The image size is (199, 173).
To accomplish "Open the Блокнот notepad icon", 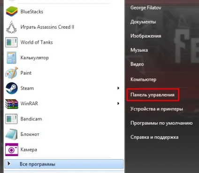I will pyautogui.click(x=11, y=134).
